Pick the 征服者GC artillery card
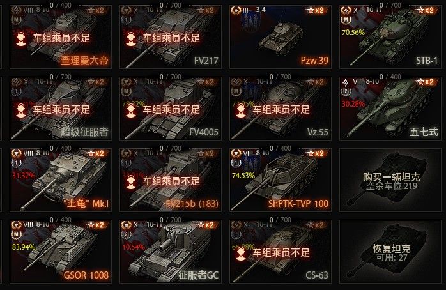446x290 pixels. pos(171,252)
